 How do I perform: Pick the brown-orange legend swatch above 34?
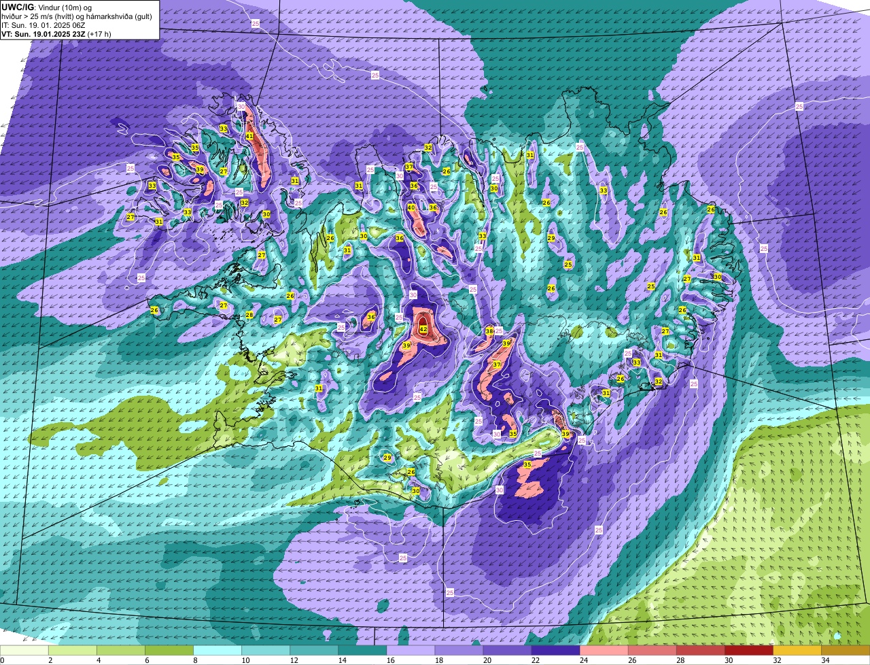[846, 651]
